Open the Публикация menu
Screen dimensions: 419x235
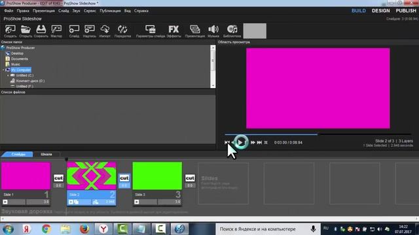point(110,11)
